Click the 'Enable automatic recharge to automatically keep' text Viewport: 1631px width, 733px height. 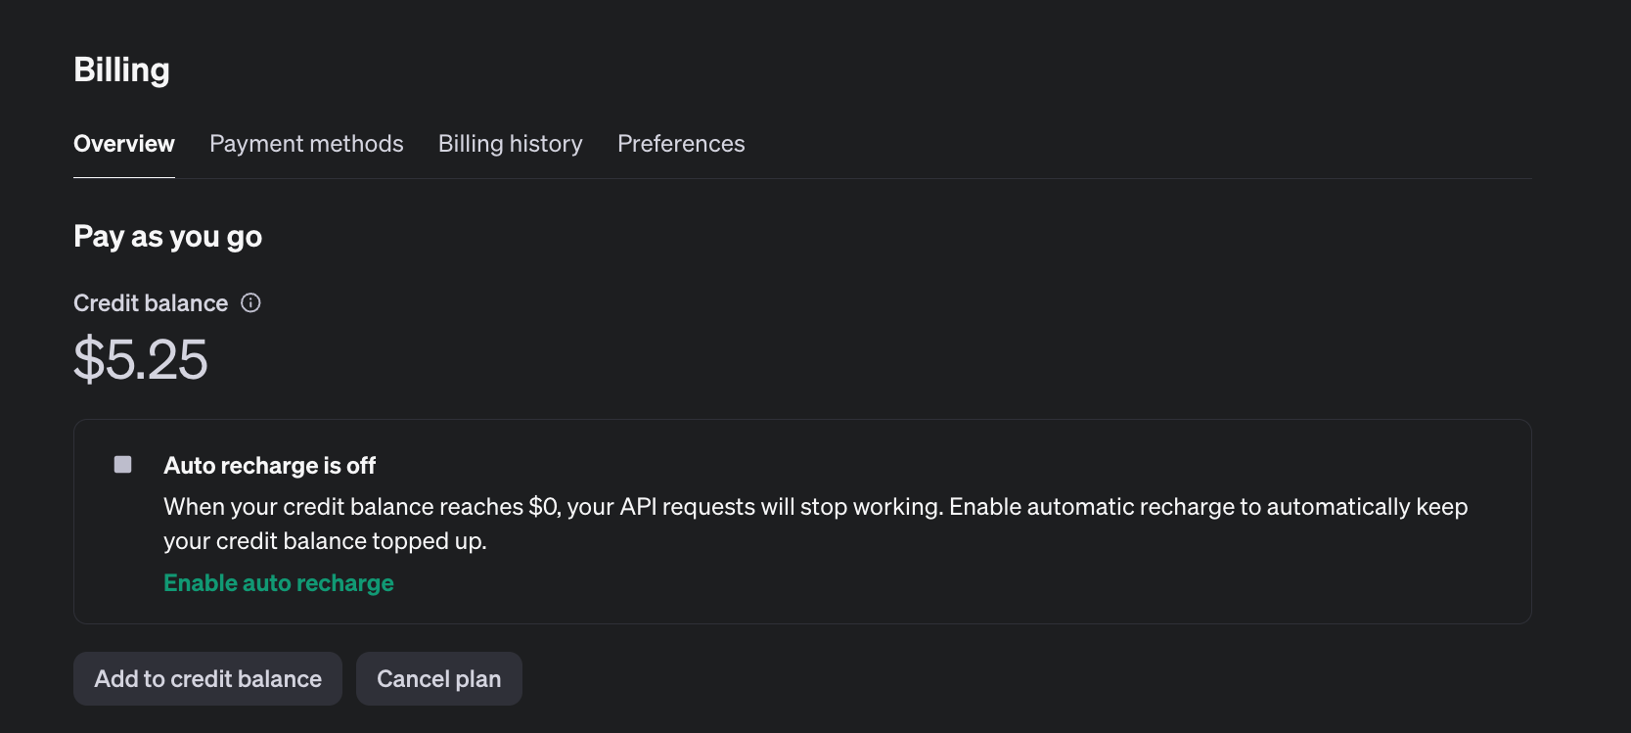click(1208, 507)
